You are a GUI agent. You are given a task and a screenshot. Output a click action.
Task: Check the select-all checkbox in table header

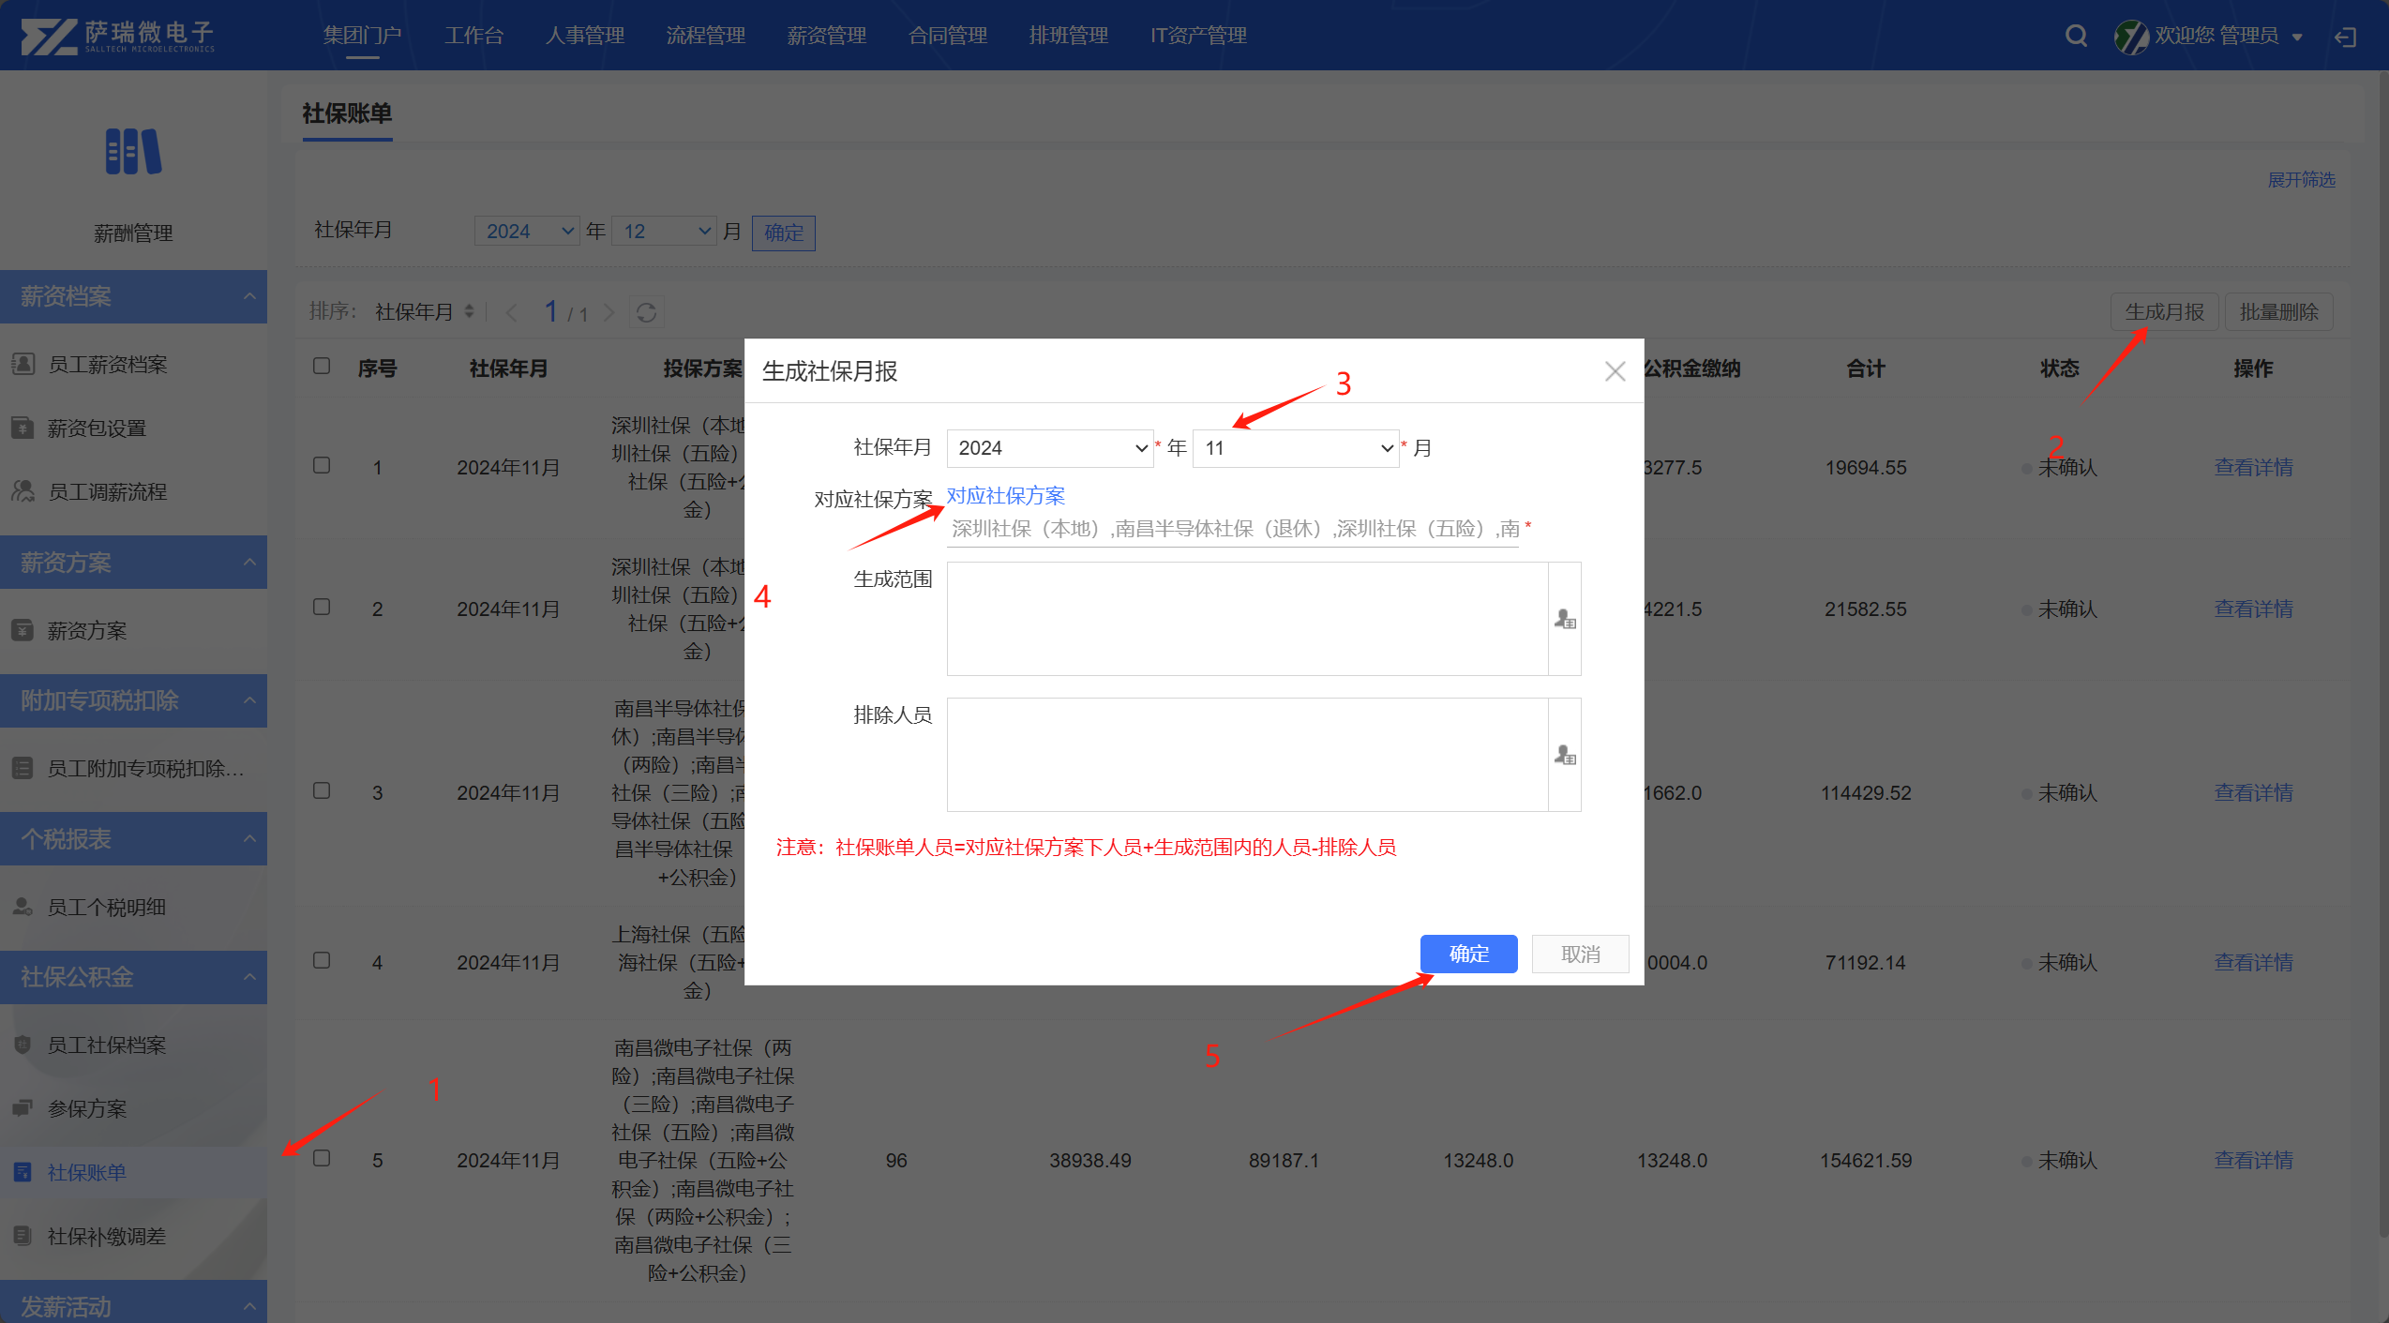pos(322,366)
